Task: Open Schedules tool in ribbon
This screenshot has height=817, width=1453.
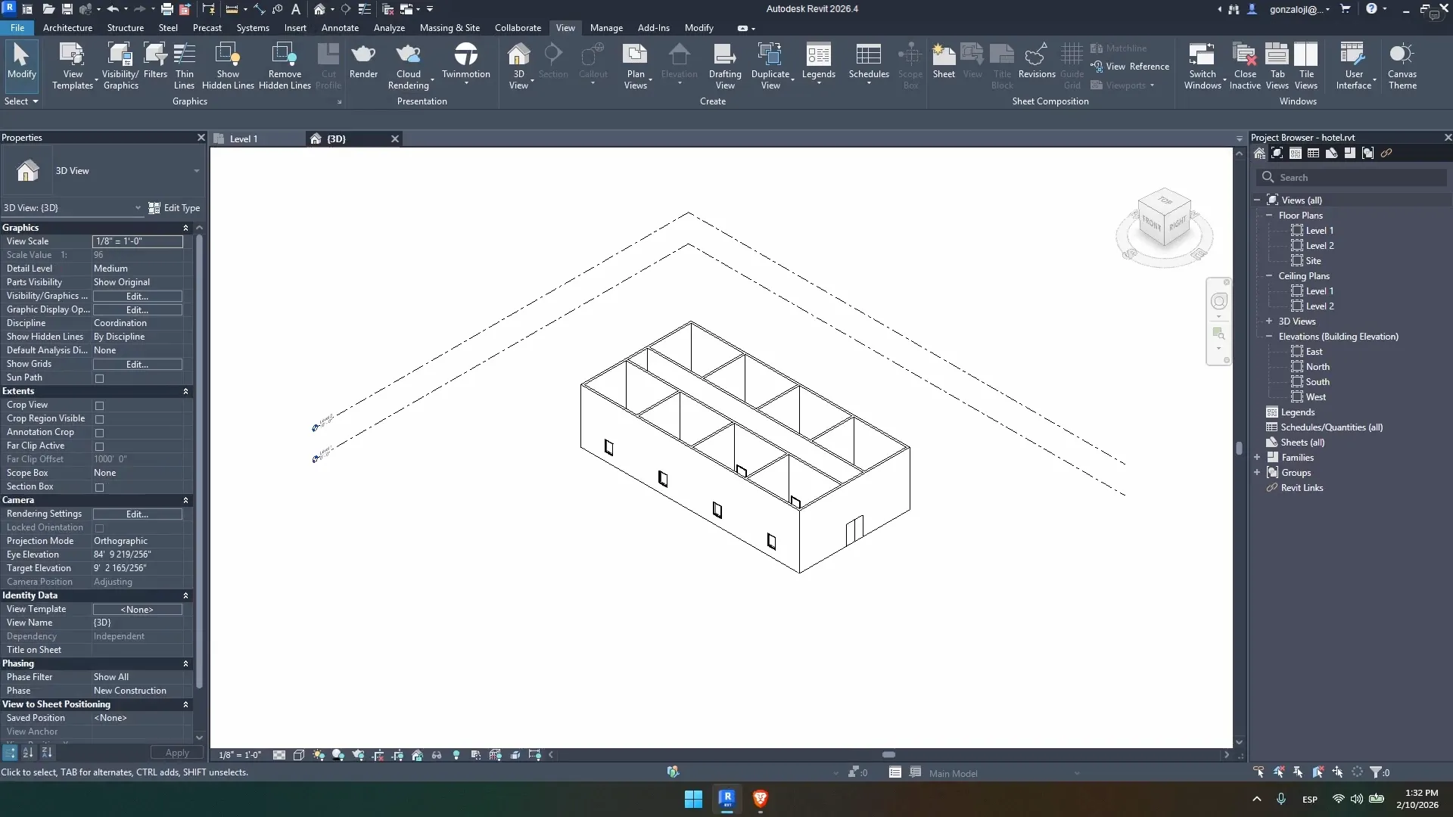Action: pyautogui.click(x=868, y=62)
